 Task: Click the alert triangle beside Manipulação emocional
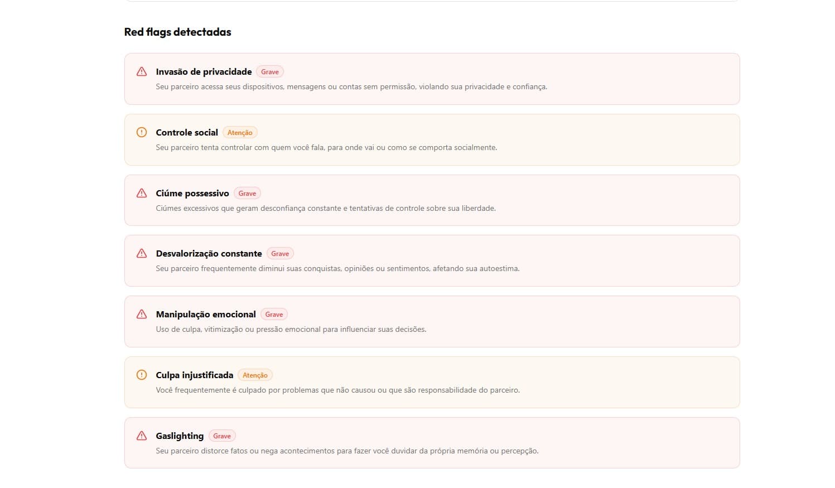click(141, 314)
